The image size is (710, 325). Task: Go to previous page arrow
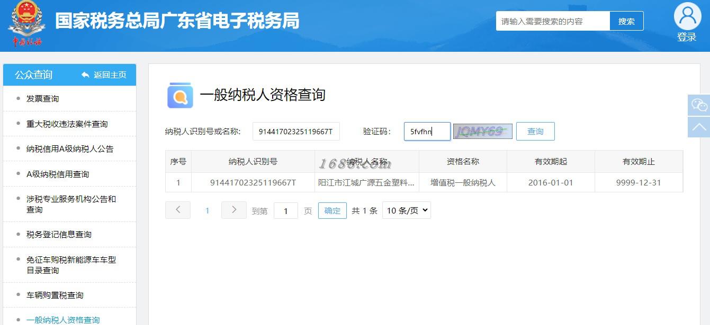click(178, 210)
